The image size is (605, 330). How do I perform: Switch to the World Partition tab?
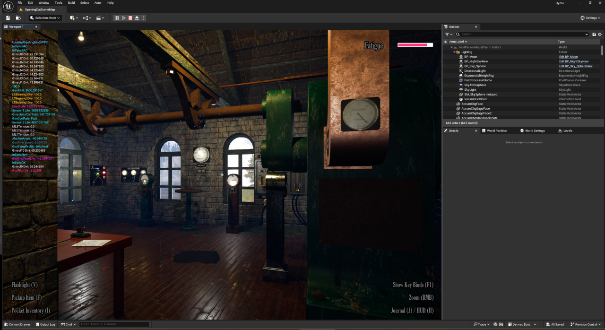tap(494, 130)
